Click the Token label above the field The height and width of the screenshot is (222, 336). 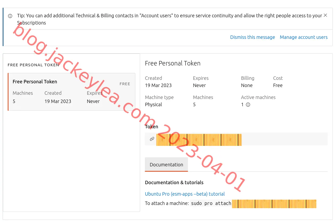(x=152, y=127)
